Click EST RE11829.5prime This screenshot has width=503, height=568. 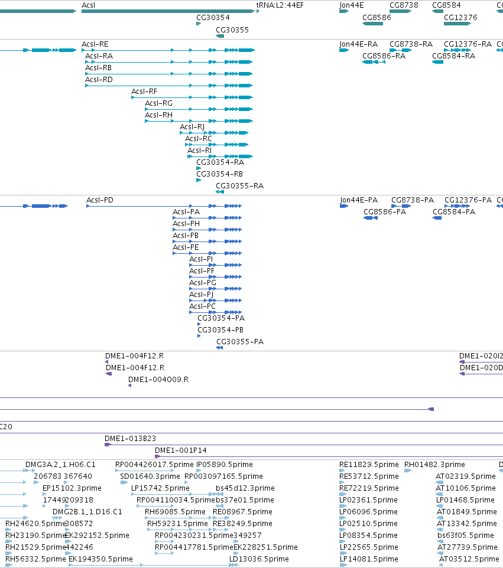pos(369,465)
